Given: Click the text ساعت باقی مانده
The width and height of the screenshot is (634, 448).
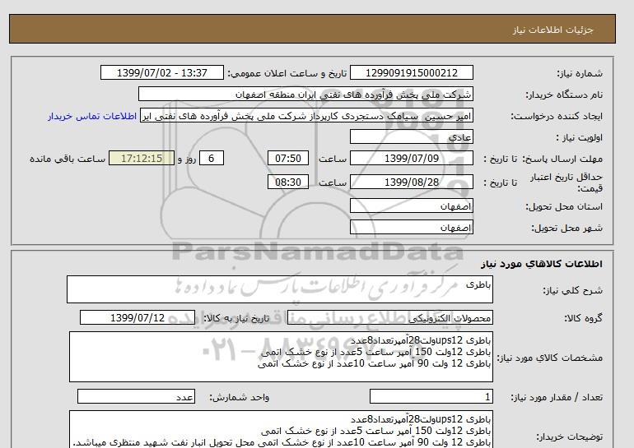Looking at the screenshot, I should 68,159.
